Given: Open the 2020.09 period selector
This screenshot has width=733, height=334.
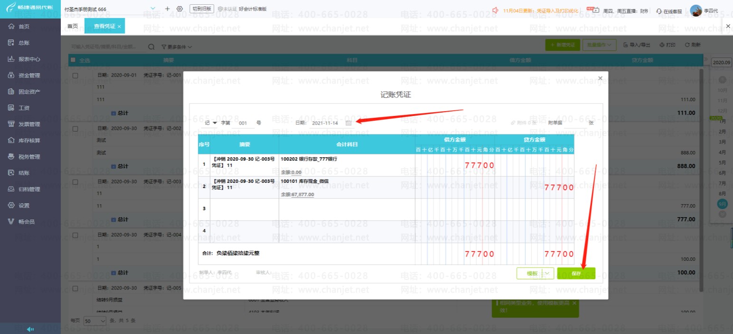Looking at the screenshot, I should (x=722, y=63).
